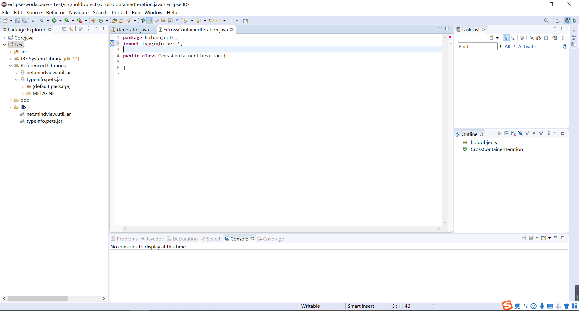Viewport: 579px width, 311px height.
Task: Click the New Java Class toolbar icon
Action: pyautogui.click(x=101, y=20)
